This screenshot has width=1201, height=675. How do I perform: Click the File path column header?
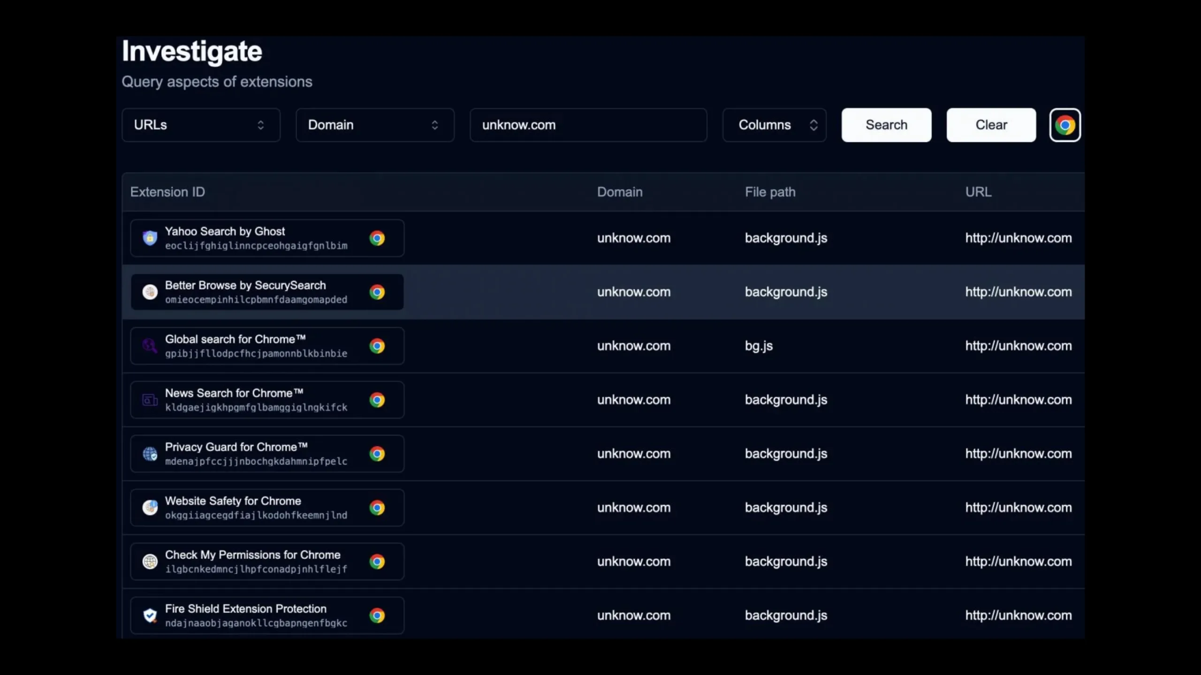tap(770, 192)
